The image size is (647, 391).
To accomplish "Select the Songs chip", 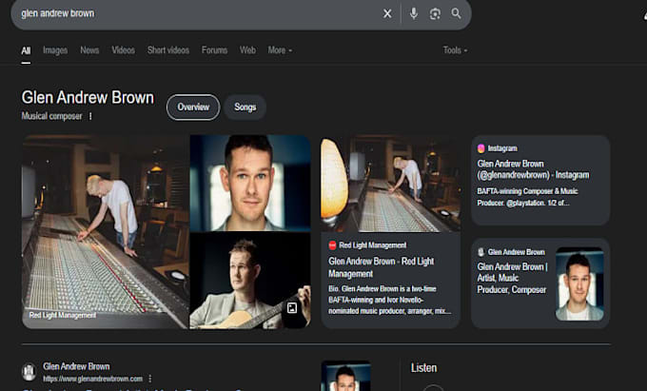I will click(x=245, y=108).
